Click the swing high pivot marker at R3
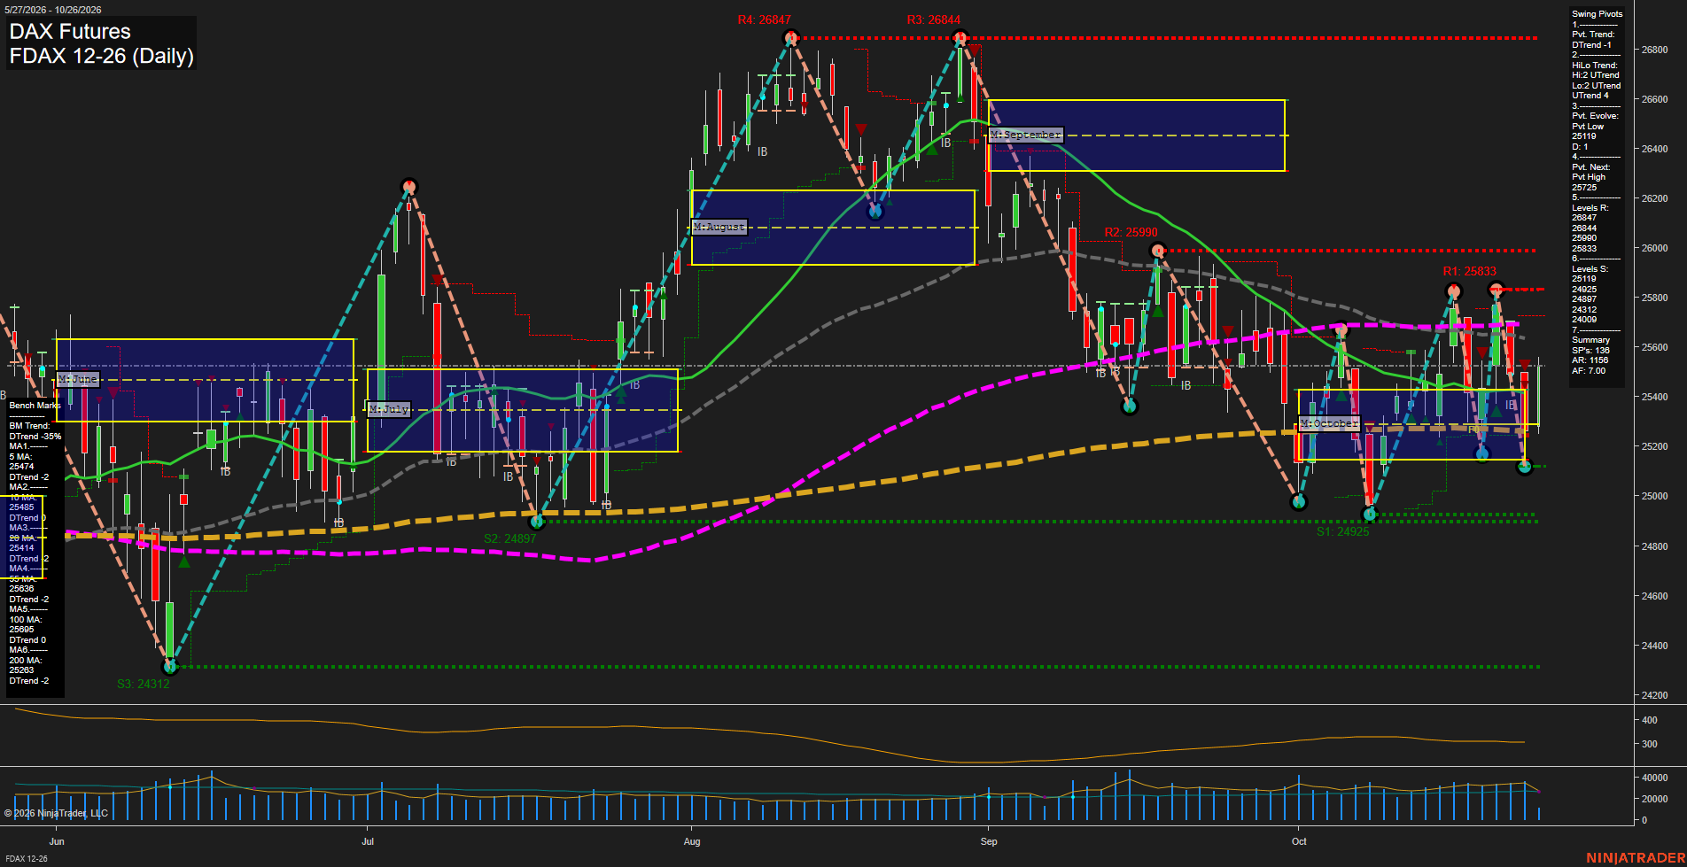 (960, 38)
